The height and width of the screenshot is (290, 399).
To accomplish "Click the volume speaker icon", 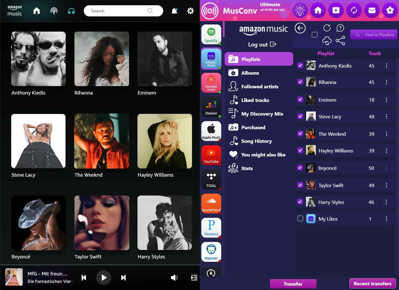I will point(174,278).
